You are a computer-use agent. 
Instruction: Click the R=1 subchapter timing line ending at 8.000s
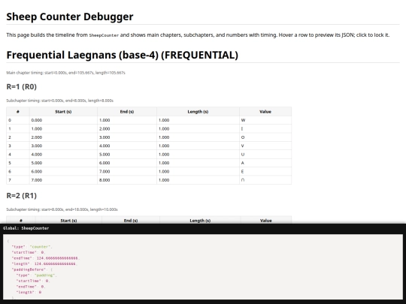(x=60, y=101)
